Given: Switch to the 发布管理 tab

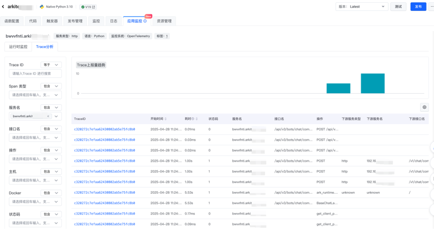Looking at the screenshot, I should click(x=75, y=21).
